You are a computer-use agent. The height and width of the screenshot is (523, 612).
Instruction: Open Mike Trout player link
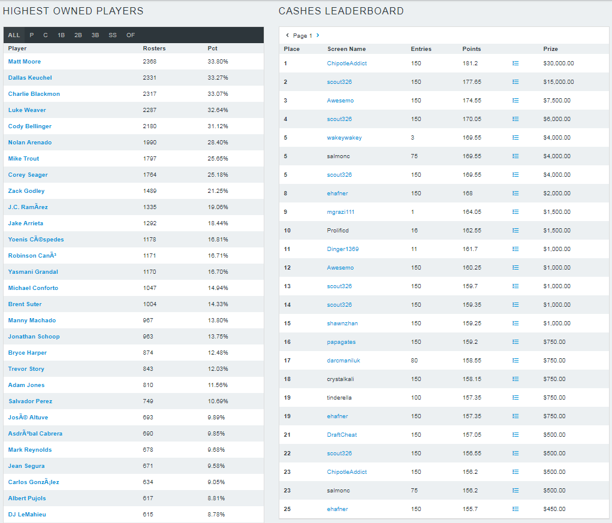pos(23,159)
